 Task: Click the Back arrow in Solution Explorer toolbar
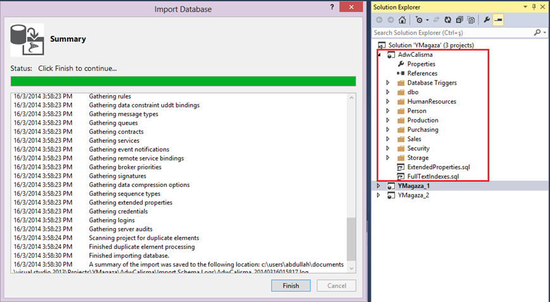[x=379, y=20]
